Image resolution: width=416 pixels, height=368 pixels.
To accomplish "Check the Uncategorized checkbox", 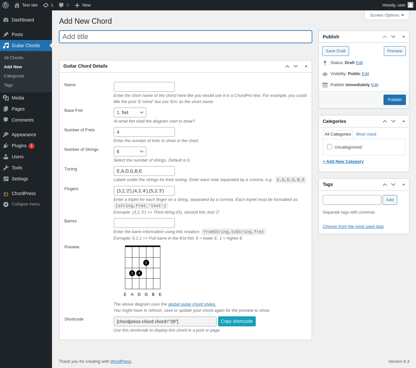I will [330, 147].
